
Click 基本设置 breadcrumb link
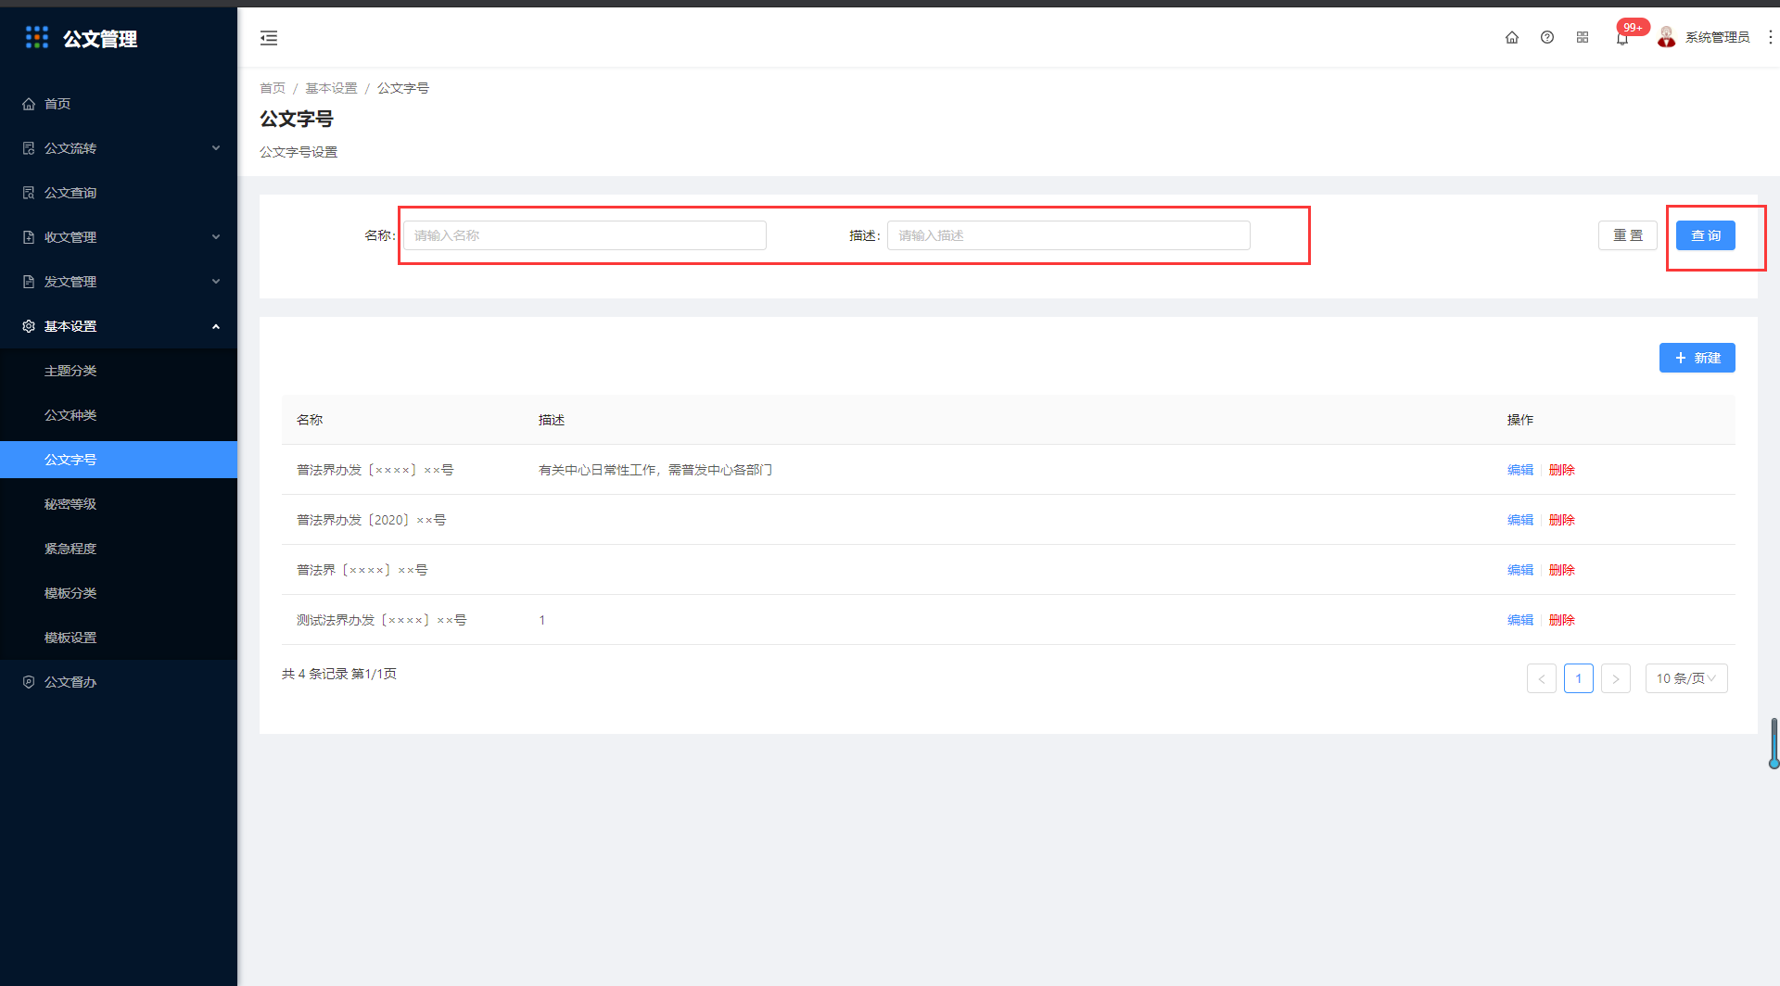pyautogui.click(x=331, y=88)
